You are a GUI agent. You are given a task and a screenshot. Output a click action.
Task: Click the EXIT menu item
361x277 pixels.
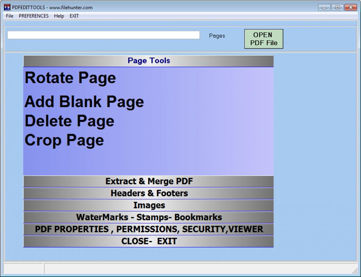pyautogui.click(x=74, y=16)
